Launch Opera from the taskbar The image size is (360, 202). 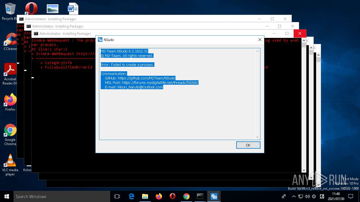click(x=173, y=196)
